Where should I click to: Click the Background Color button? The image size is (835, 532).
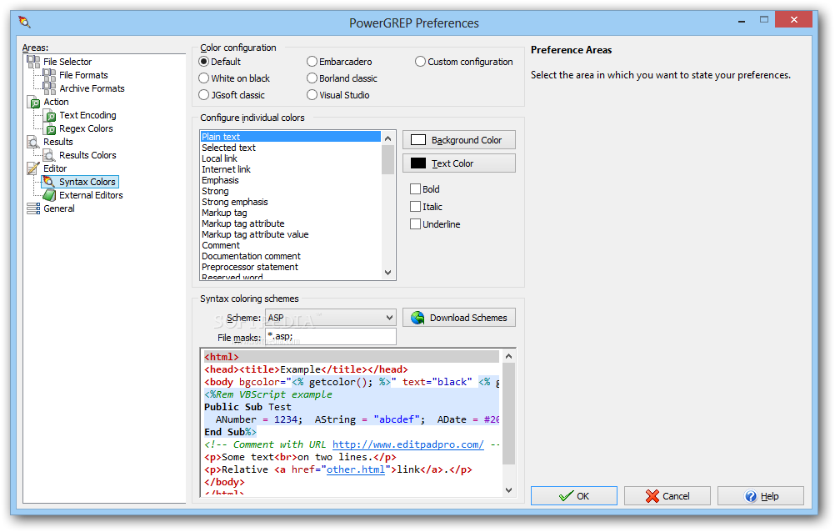click(x=459, y=140)
